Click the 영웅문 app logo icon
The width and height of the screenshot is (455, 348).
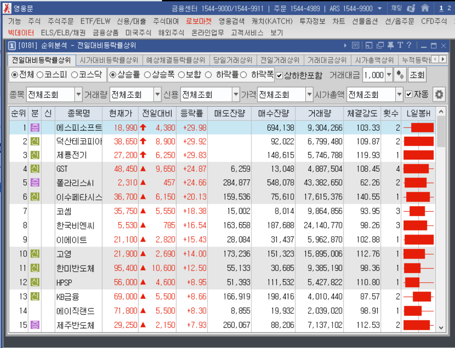[x=7, y=8]
